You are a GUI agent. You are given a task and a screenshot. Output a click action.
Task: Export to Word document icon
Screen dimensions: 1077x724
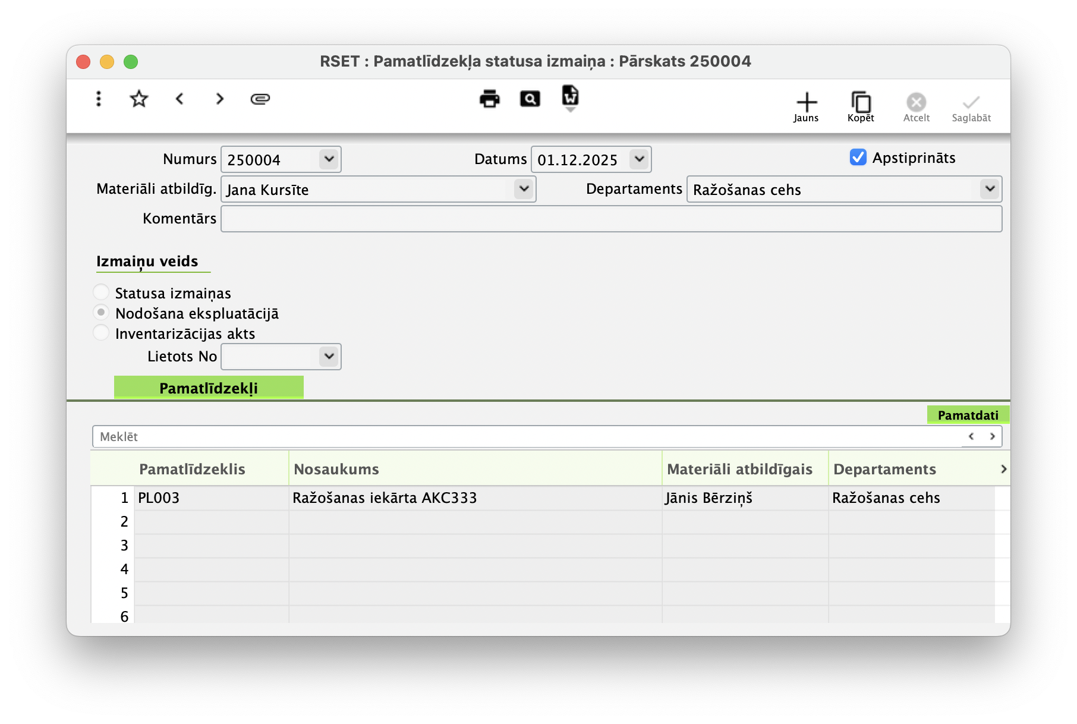(570, 97)
